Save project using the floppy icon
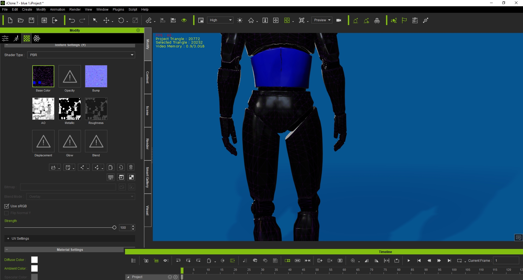 pos(32,20)
